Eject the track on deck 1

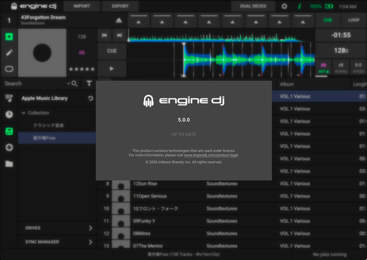tap(119, 21)
